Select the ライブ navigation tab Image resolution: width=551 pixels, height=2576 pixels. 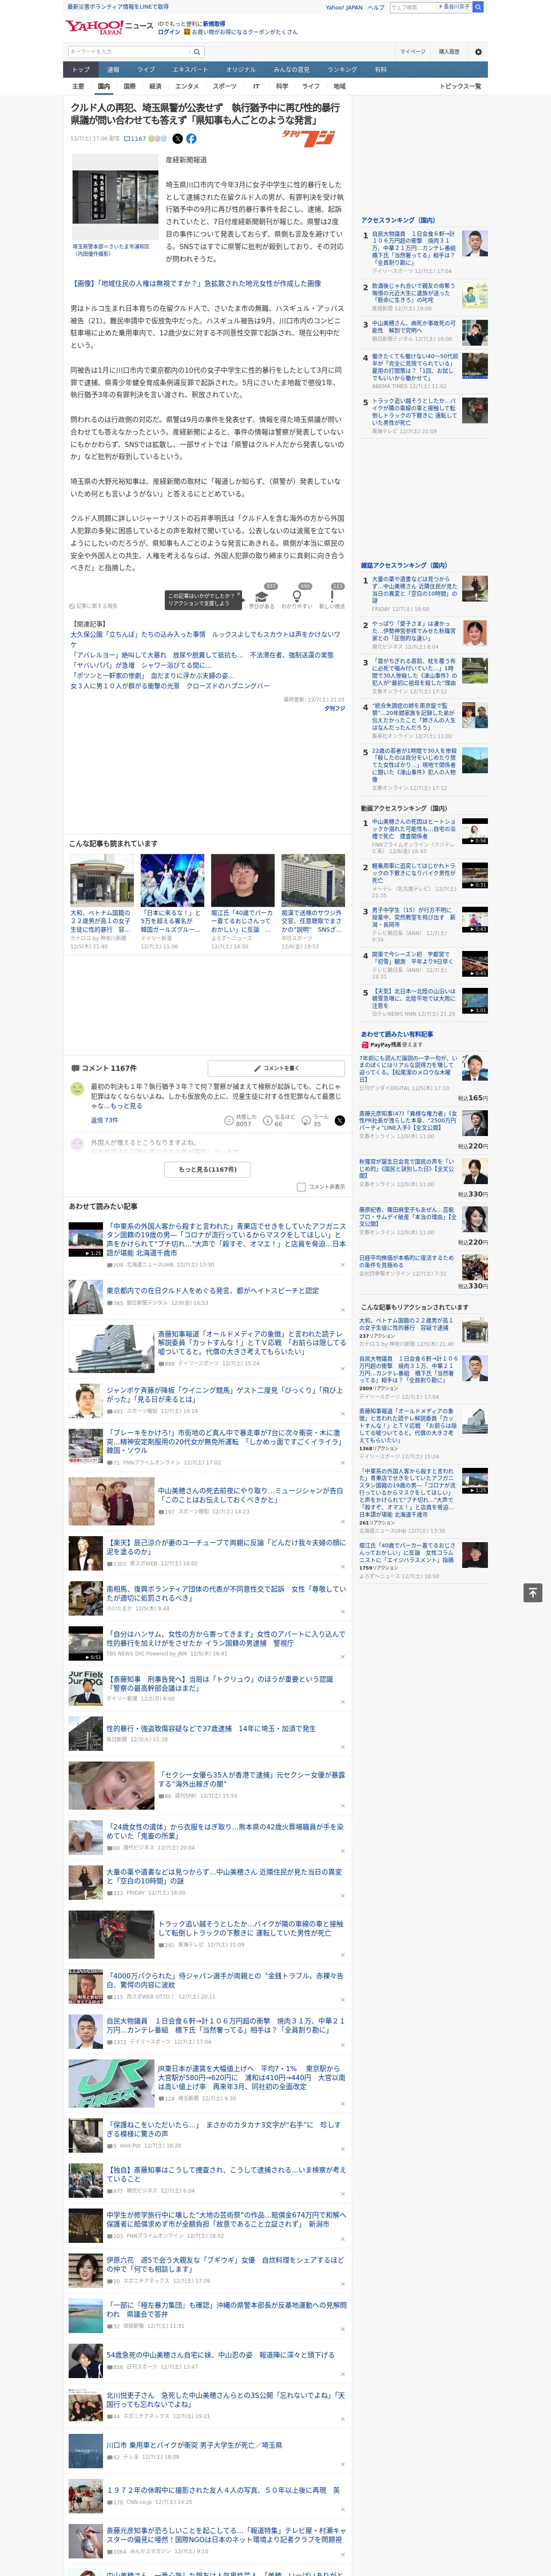pyautogui.click(x=146, y=70)
